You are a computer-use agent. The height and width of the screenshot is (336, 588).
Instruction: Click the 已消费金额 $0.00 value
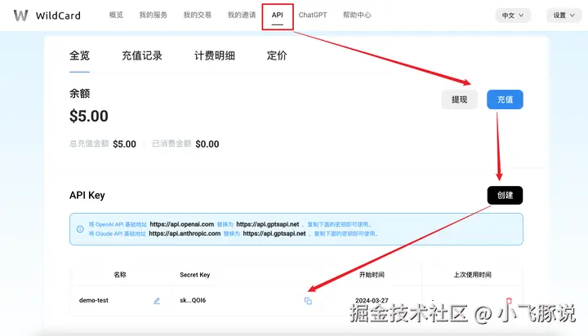coord(207,144)
